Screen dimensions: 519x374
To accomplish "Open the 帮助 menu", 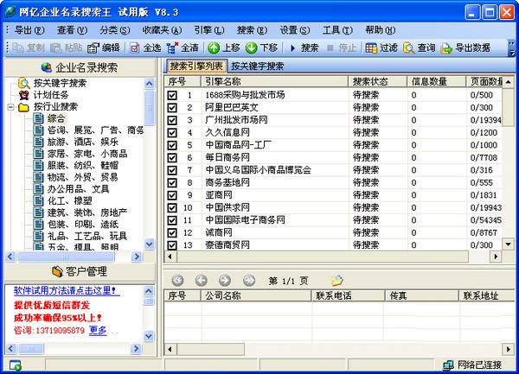I will (x=381, y=30).
